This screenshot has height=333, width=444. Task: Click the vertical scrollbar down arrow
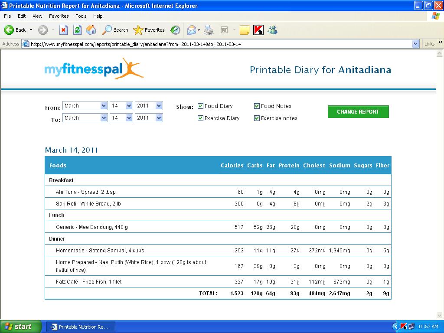tap(440, 316)
